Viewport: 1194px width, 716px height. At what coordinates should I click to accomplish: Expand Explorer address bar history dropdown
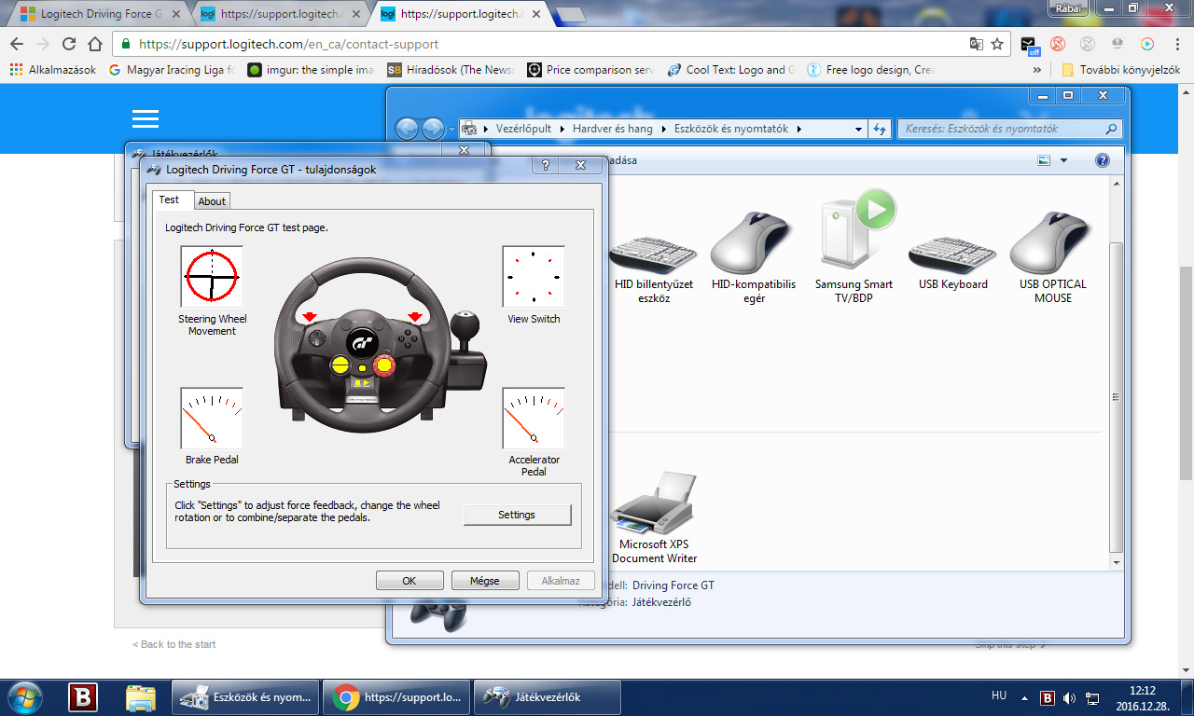858,129
